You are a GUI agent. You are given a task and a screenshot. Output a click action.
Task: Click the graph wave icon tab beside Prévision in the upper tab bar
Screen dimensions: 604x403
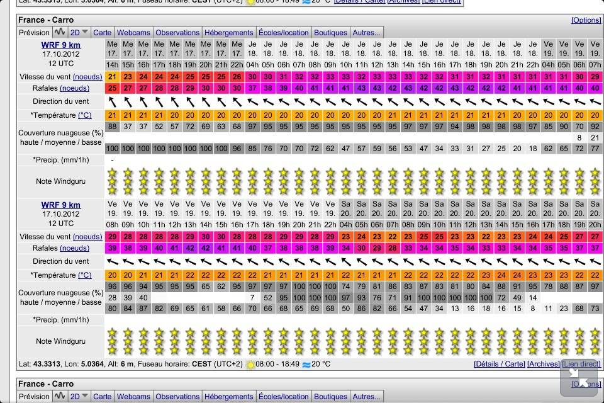[60, 32]
